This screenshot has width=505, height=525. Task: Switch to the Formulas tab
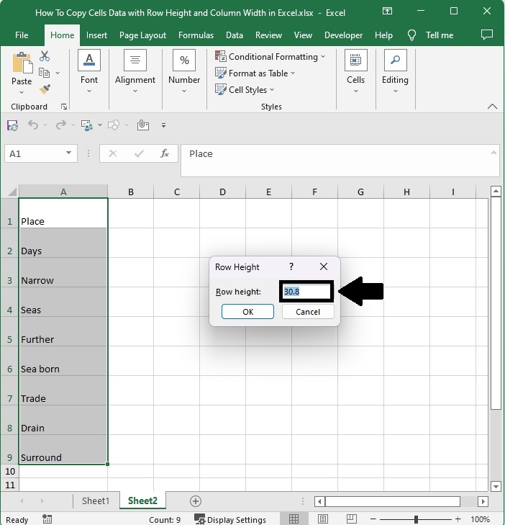coord(196,35)
